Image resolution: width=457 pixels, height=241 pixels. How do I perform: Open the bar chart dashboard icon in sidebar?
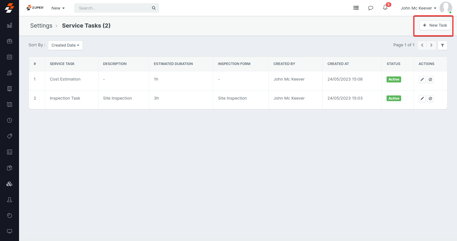[x=10, y=25]
